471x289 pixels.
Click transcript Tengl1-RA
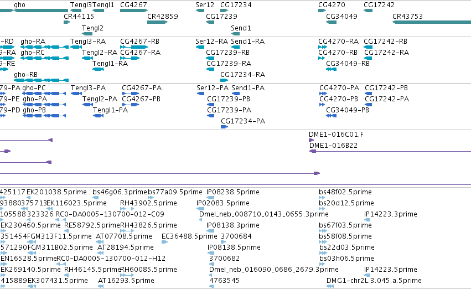(110, 64)
